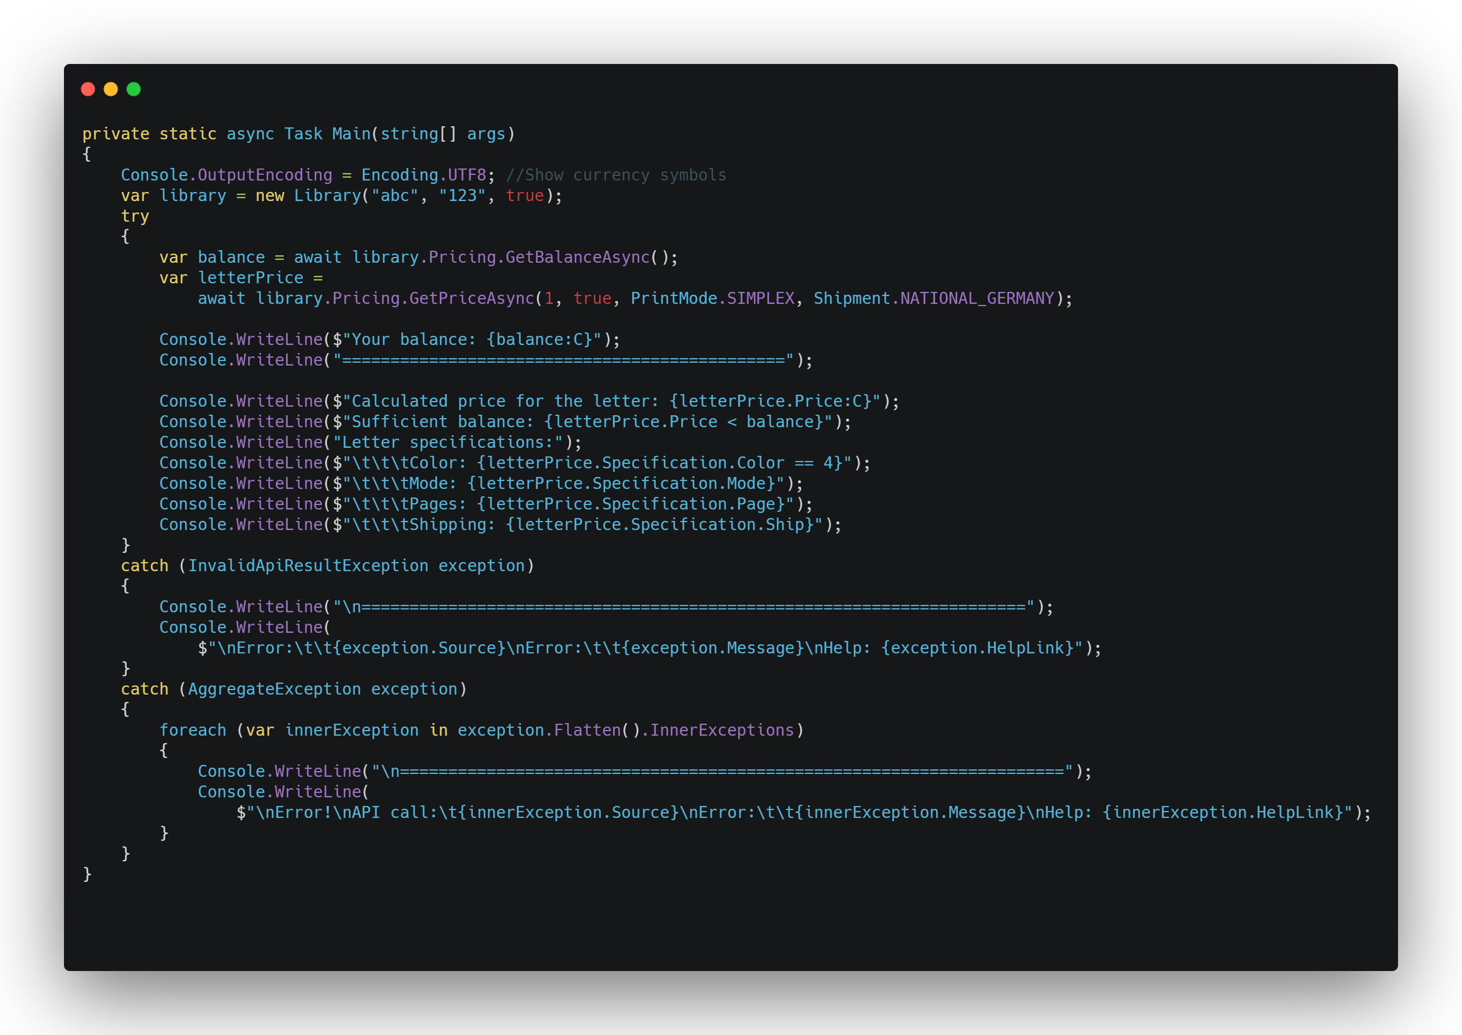Click the GetBalanceAsync method call
The height and width of the screenshot is (1035, 1462).
pos(577,258)
